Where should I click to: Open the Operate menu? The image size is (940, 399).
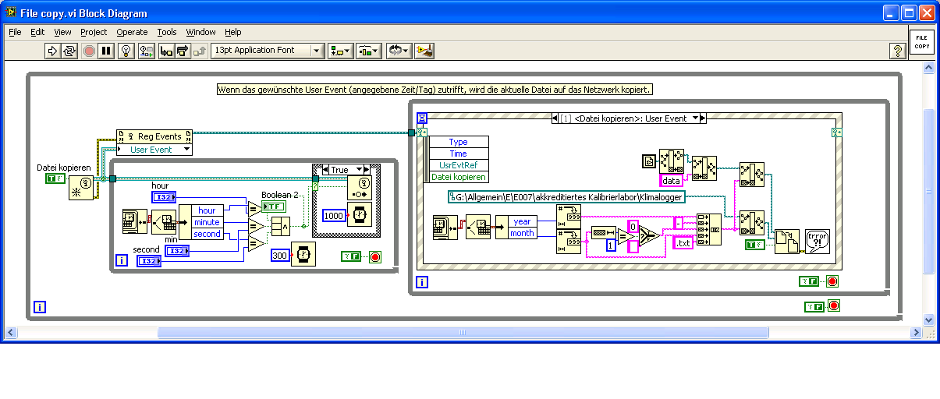(132, 32)
